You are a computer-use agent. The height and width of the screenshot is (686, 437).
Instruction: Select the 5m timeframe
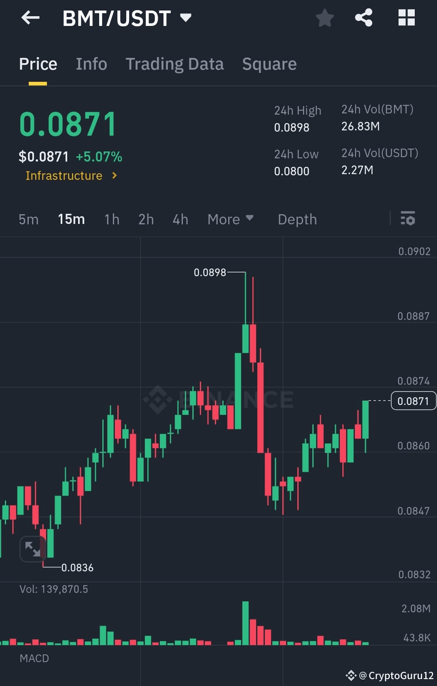click(28, 219)
